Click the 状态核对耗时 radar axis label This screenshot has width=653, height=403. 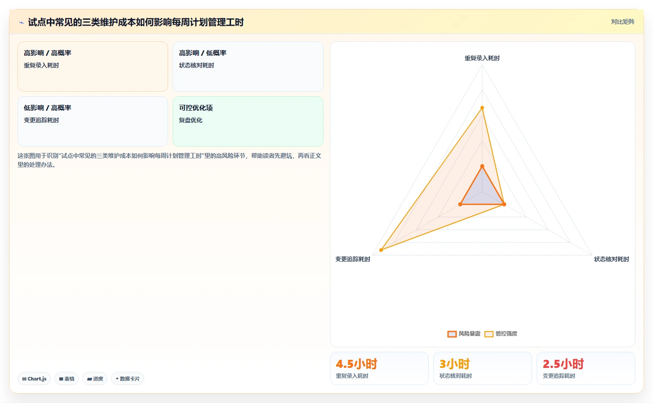point(612,259)
